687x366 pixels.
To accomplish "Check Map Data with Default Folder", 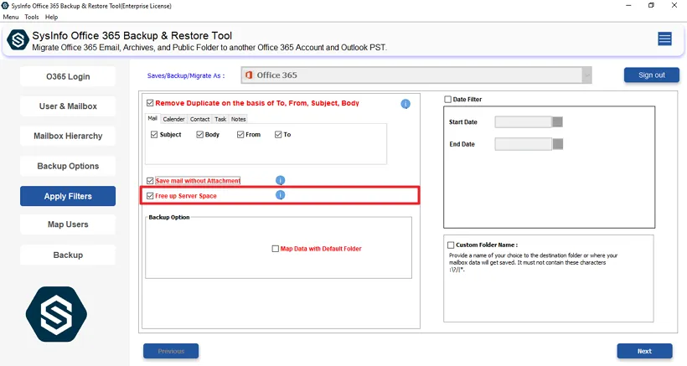I will (x=275, y=249).
